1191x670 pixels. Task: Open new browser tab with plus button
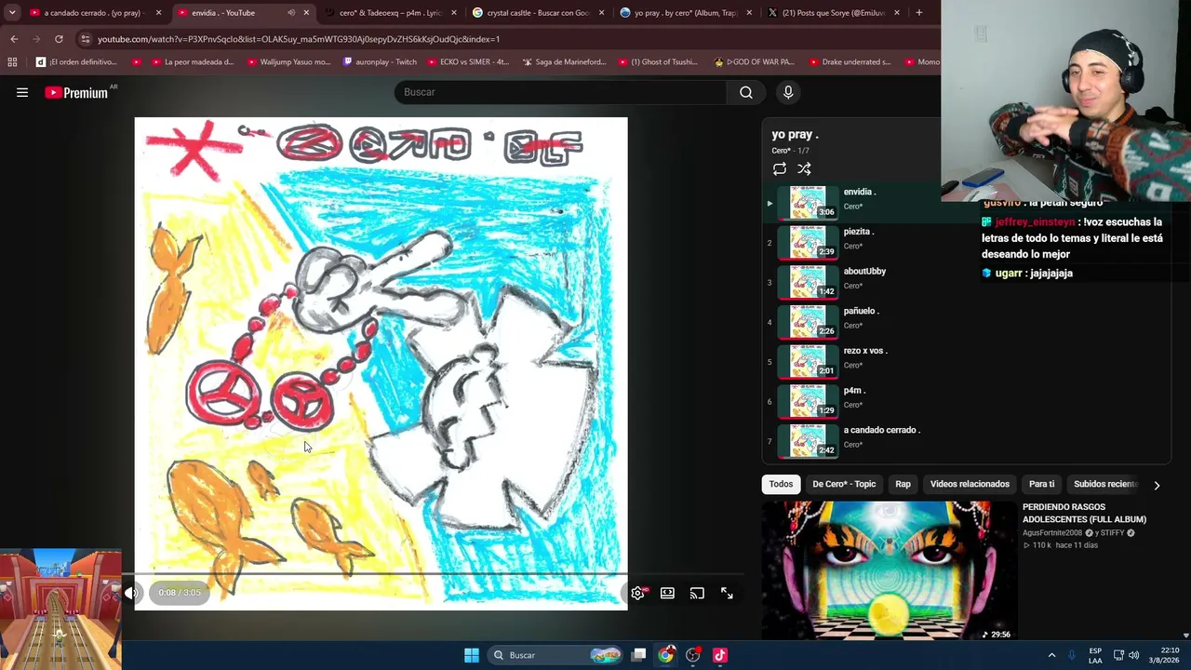pyautogui.click(x=918, y=13)
